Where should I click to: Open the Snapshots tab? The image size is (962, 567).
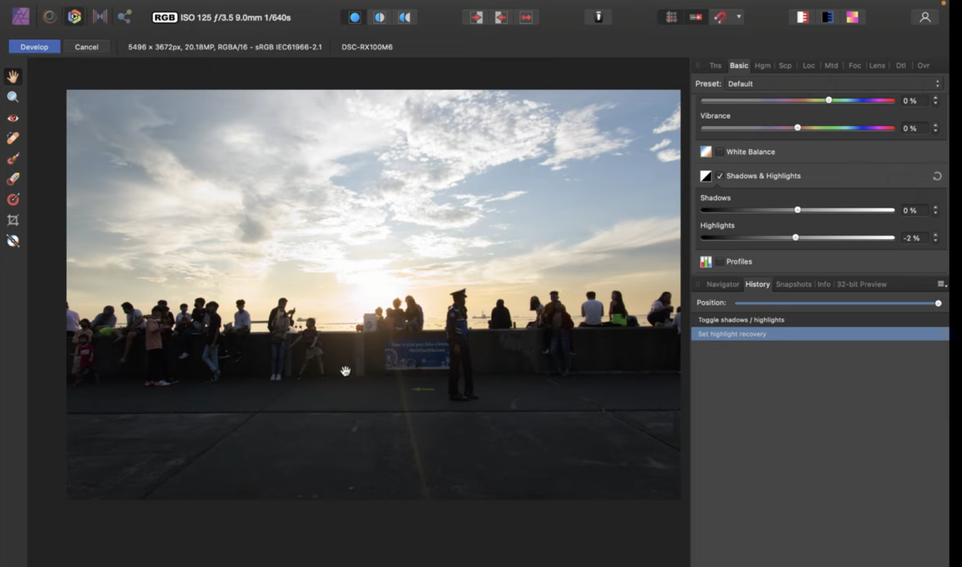(793, 285)
